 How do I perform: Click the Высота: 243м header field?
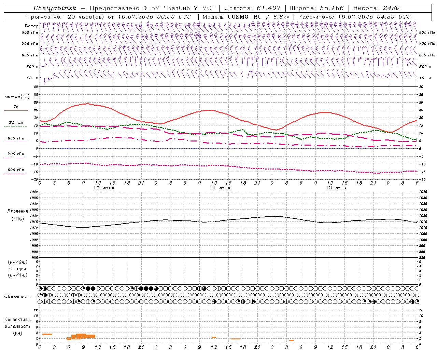pos(376,8)
